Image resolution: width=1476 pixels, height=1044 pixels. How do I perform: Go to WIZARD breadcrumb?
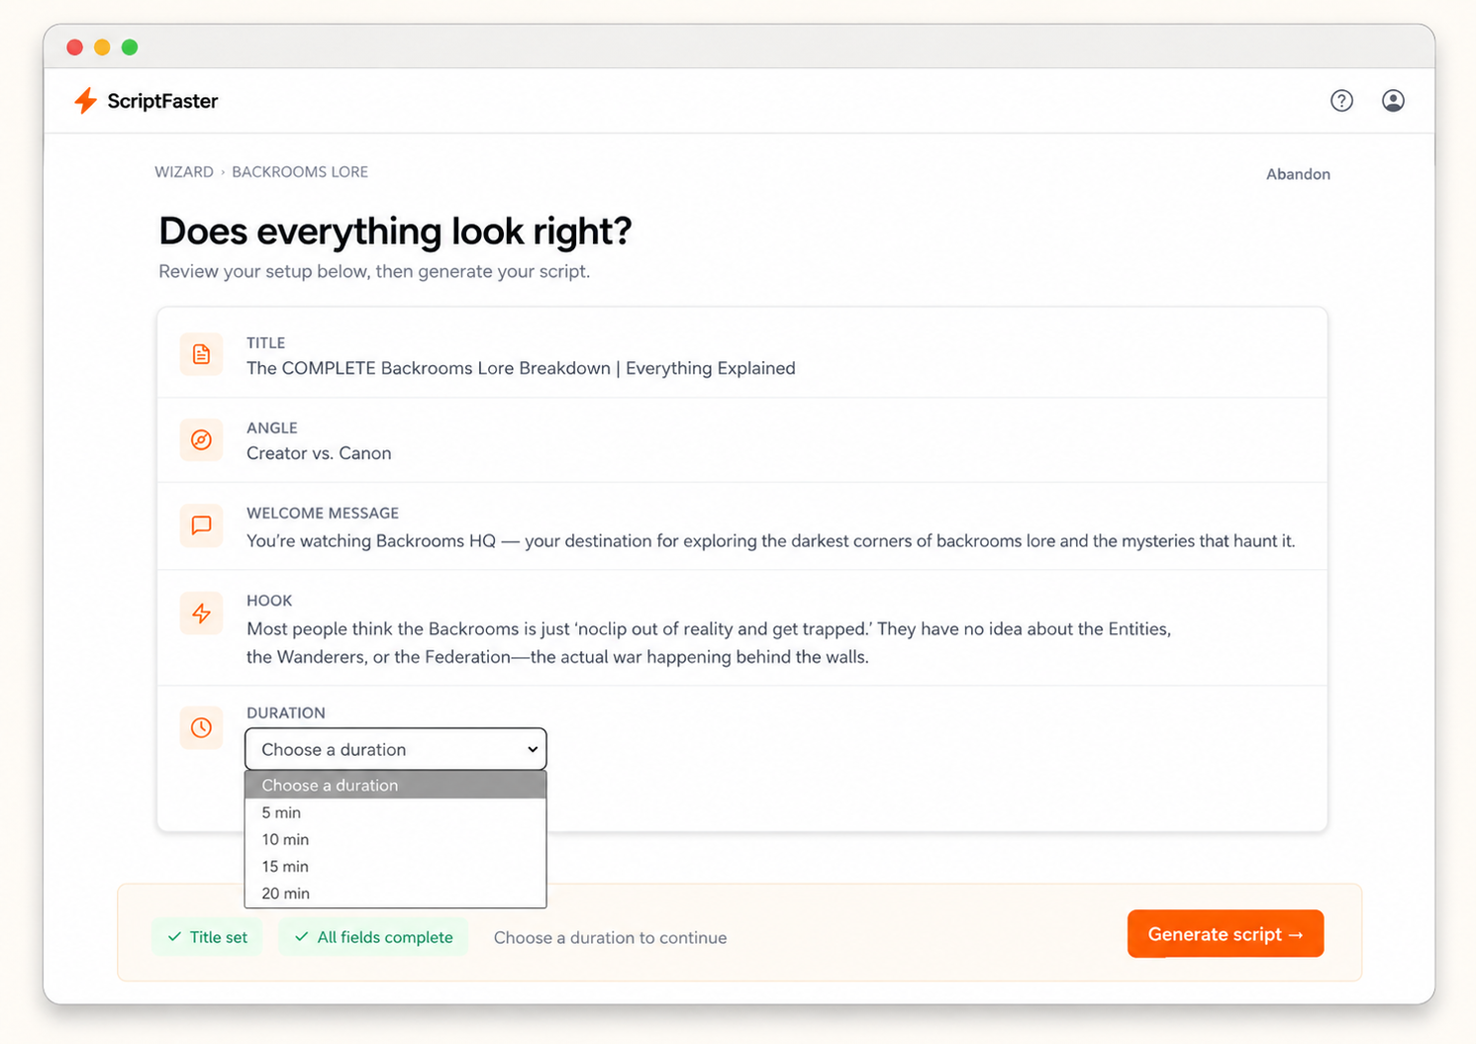184,172
